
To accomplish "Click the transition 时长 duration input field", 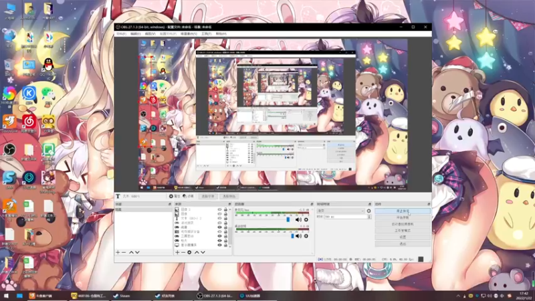I will [345, 217].
